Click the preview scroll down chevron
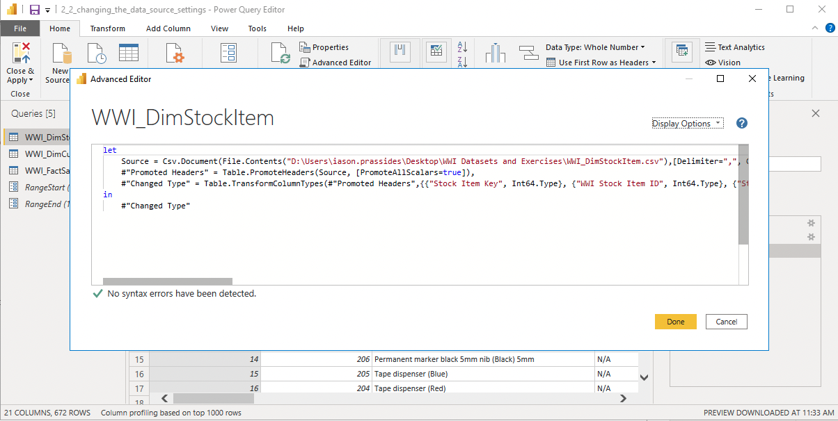The image size is (838, 421). tap(645, 378)
